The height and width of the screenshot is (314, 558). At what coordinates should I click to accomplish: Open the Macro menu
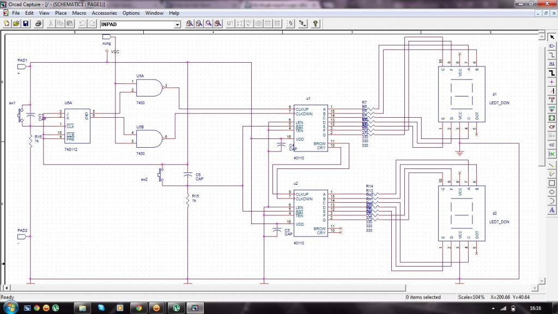79,13
